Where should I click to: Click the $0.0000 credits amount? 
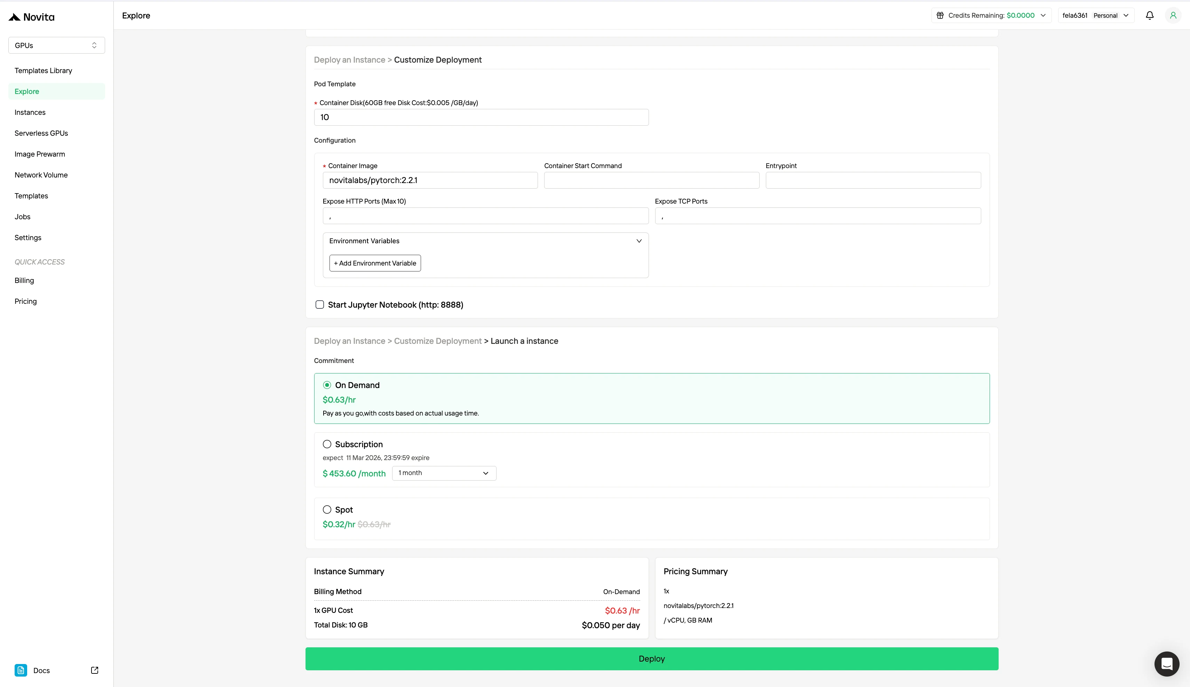point(1020,16)
